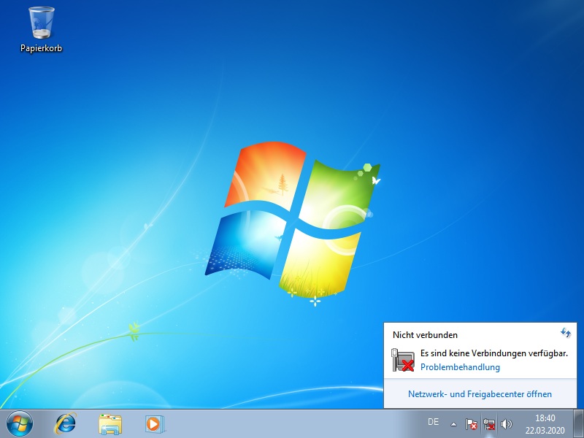Image resolution: width=584 pixels, height=438 pixels.
Task: Open Windows Explorer folder icon in taskbar
Action: click(x=110, y=424)
